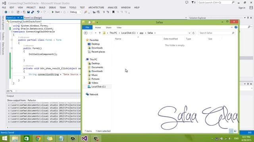
Task: Expand the Explorer address history dropdown
Action: 189,33
